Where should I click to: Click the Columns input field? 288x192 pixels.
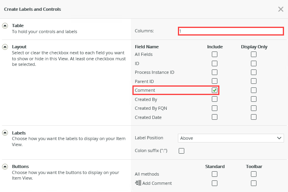(x=231, y=31)
